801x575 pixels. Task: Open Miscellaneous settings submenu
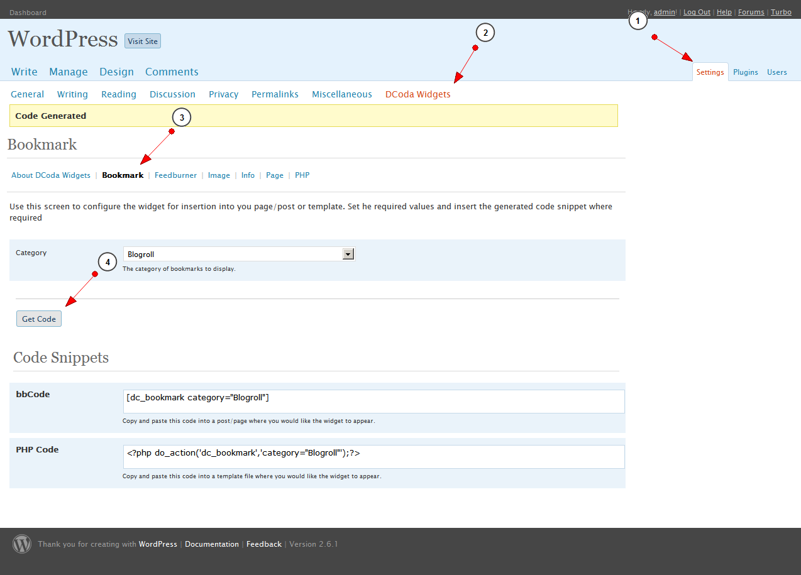[342, 94]
